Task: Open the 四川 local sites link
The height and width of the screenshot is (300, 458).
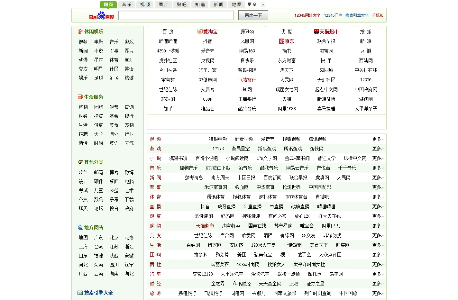Action: click(x=114, y=265)
